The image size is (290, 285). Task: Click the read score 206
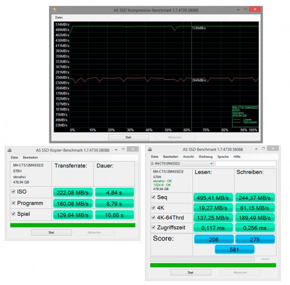214,239
